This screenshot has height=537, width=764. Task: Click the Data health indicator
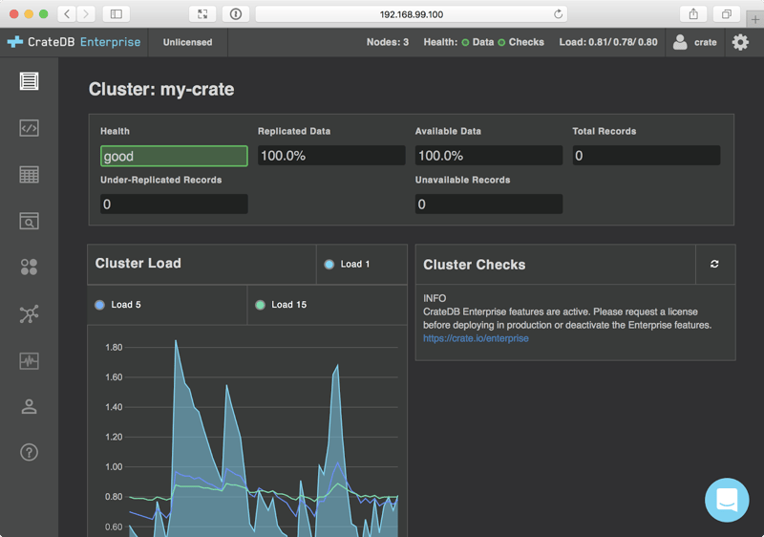click(x=478, y=42)
